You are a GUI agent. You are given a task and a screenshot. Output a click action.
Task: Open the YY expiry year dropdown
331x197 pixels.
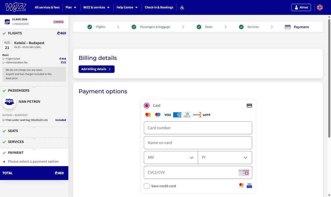[x=225, y=158]
